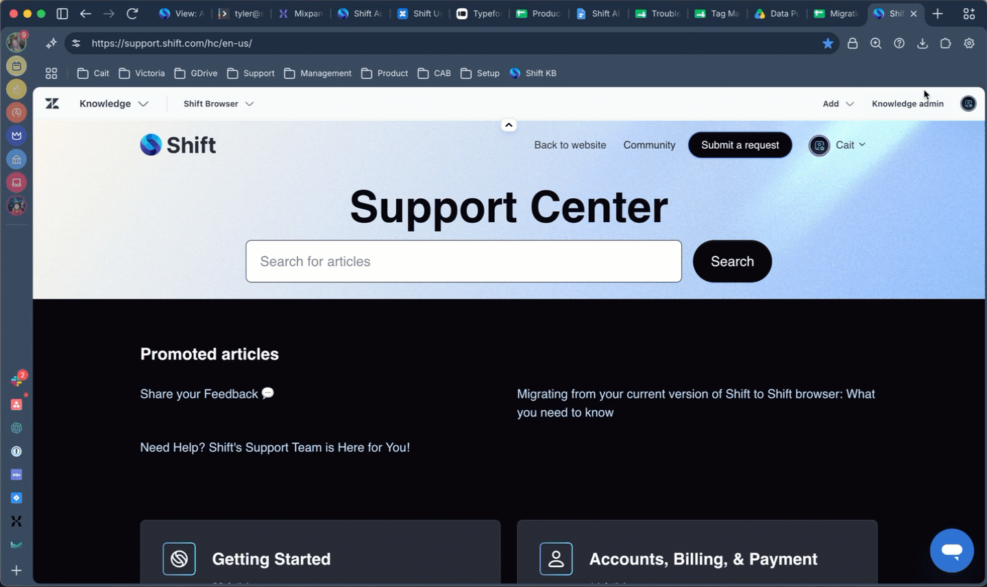Open the ChatGPT icon in left sidebar
This screenshot has height=587, width=987.
click(16, 428)
